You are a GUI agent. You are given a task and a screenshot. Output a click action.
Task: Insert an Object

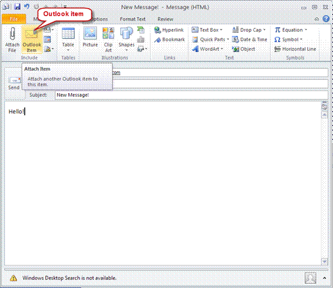243,49
